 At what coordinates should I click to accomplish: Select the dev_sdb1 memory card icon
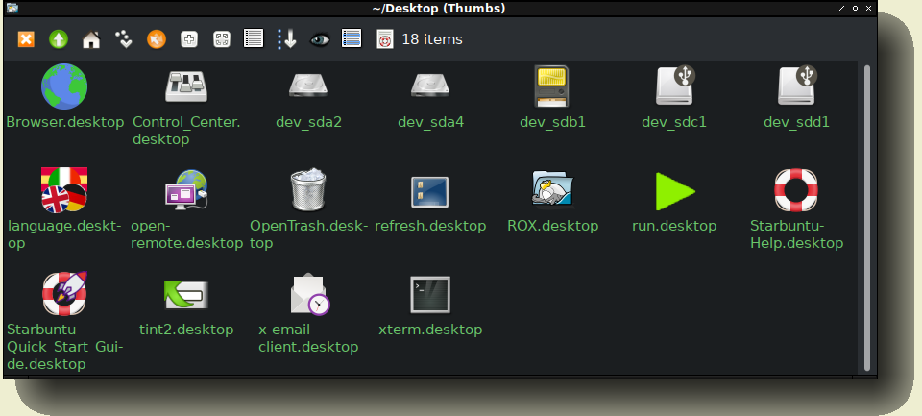click(x=552, y=87)
